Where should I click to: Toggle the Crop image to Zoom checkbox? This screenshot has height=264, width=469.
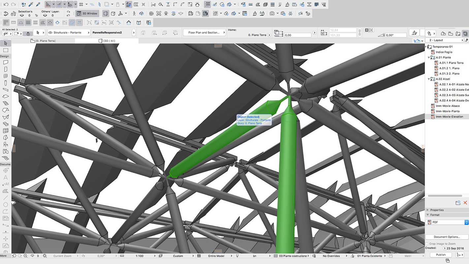427,244
